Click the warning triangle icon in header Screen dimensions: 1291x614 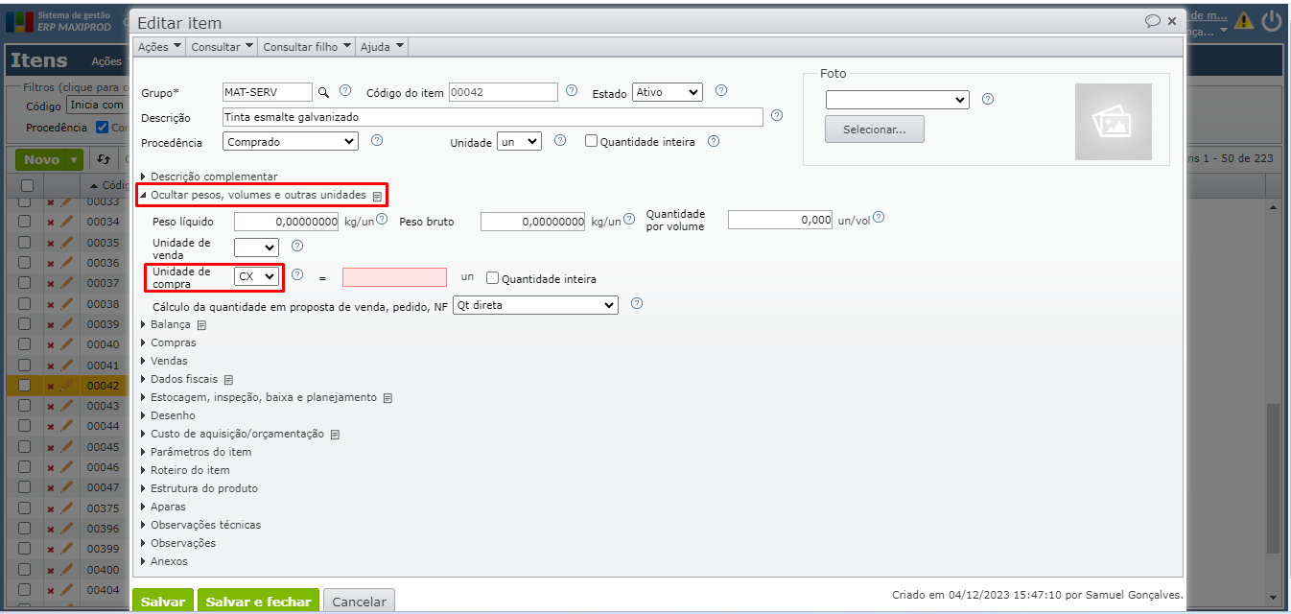tap(1244, 20)
